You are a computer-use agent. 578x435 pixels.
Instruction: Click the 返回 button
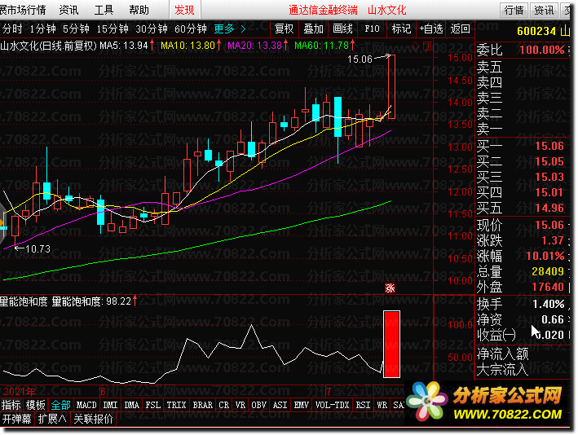[x=460, y=29]
